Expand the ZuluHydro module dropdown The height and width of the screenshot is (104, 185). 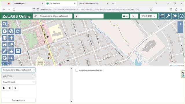(18, 76)
